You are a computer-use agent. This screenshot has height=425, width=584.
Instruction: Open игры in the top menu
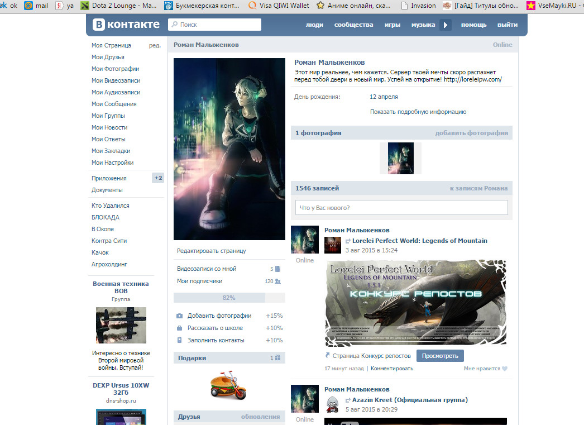(392, 25)
